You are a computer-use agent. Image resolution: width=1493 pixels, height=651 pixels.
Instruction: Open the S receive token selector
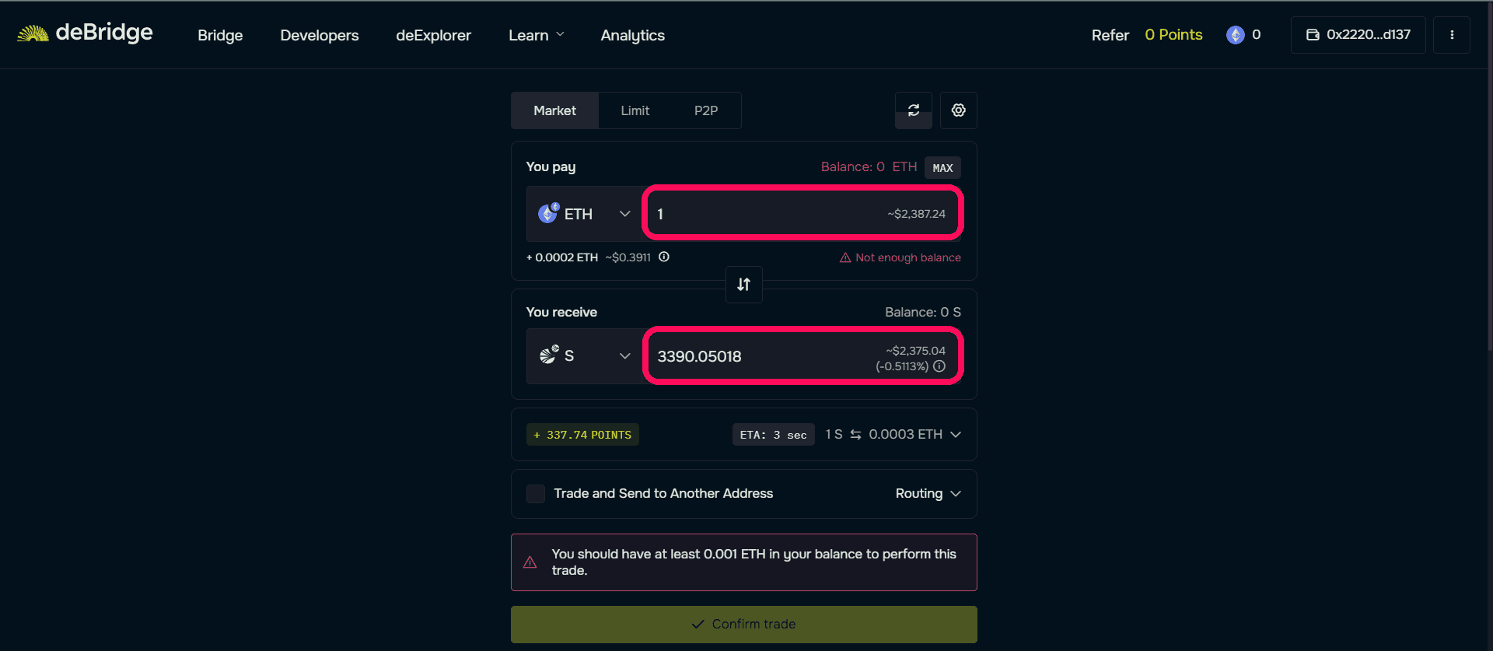pyautogui.click(x=584, y=356)
